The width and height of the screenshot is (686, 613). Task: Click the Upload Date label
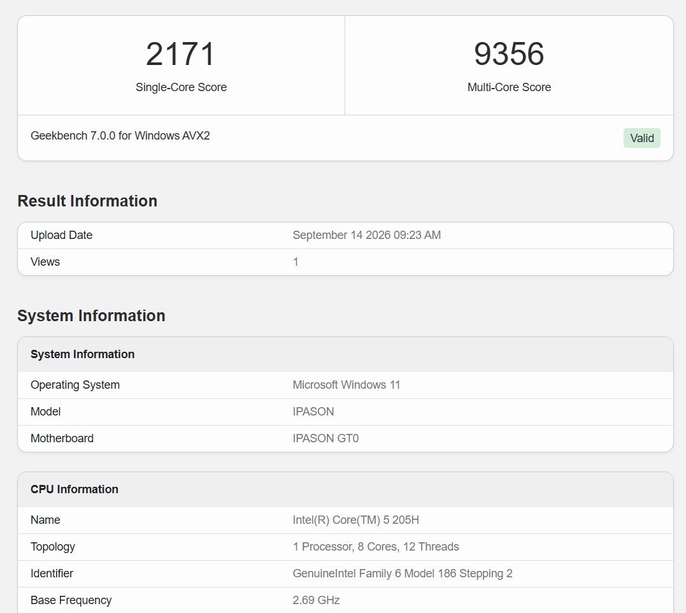click(x=61, y=235)
